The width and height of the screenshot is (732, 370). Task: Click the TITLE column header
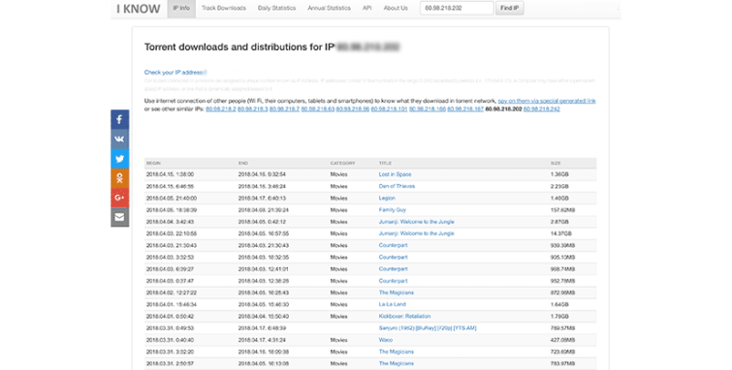[385, 164]
